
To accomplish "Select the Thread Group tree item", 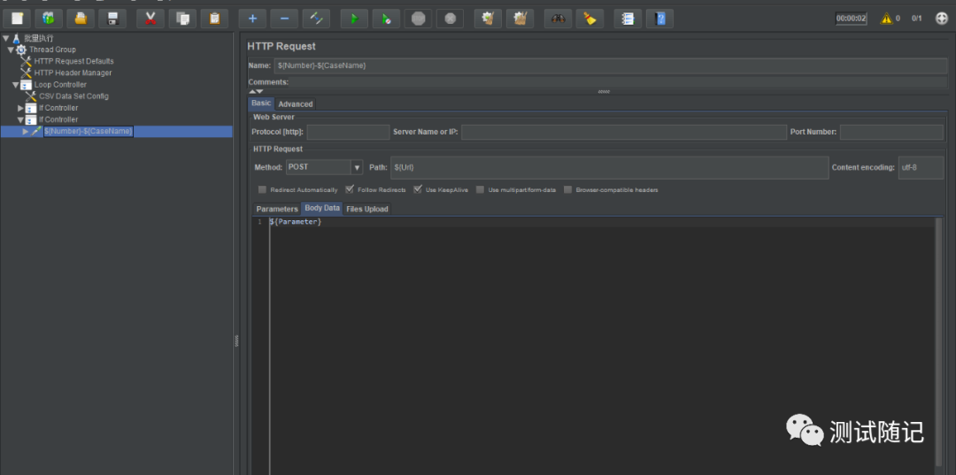I will click(x=52, y=50).
